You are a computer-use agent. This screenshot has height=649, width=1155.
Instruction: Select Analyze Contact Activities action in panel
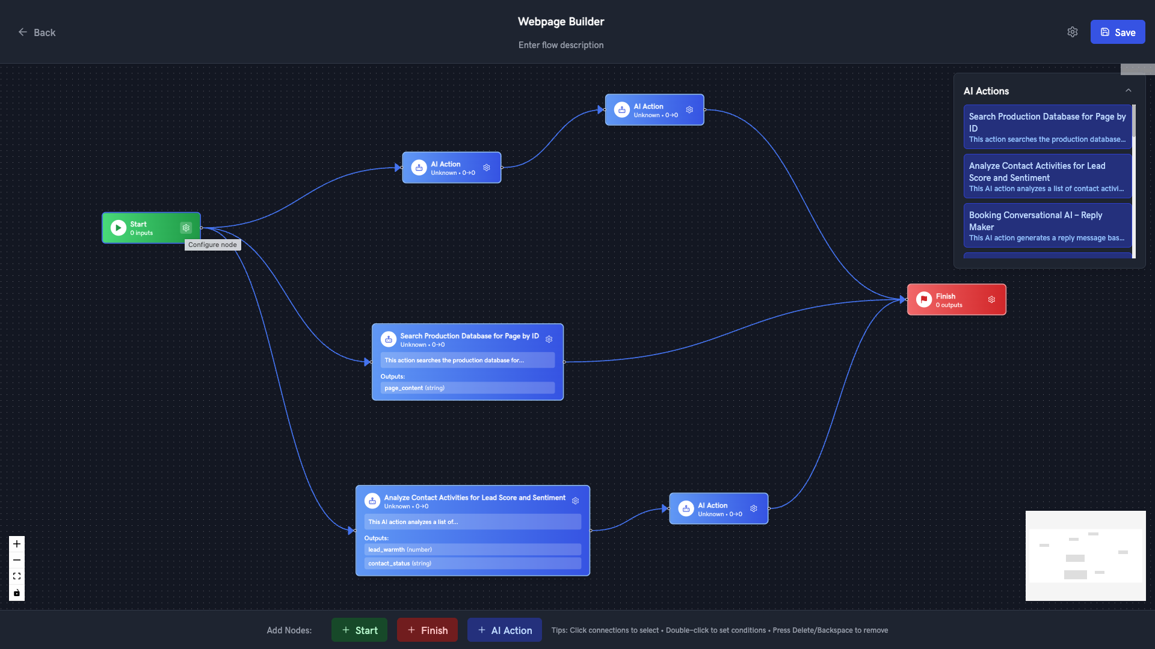(x=1047, y=177)
